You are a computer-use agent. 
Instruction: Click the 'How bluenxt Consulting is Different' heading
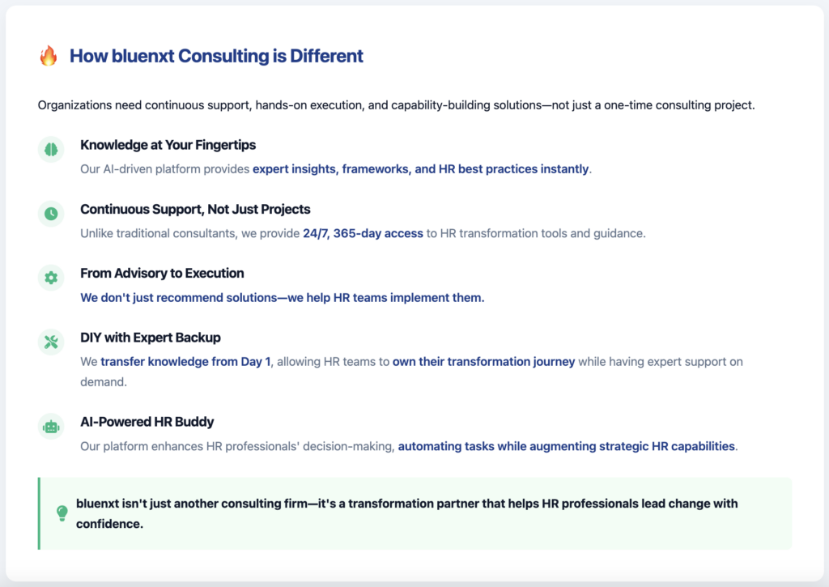[x=216, y=56]
